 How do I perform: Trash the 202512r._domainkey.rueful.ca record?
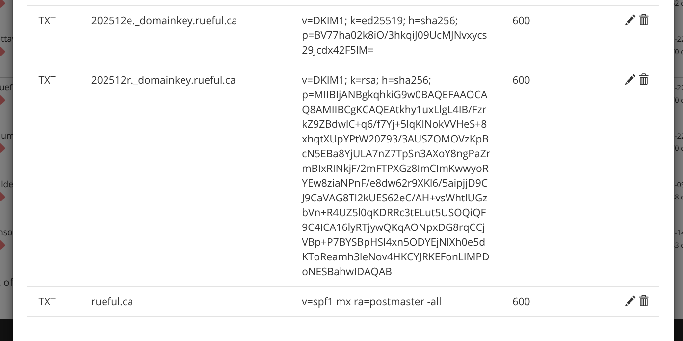tap(644, 80)
